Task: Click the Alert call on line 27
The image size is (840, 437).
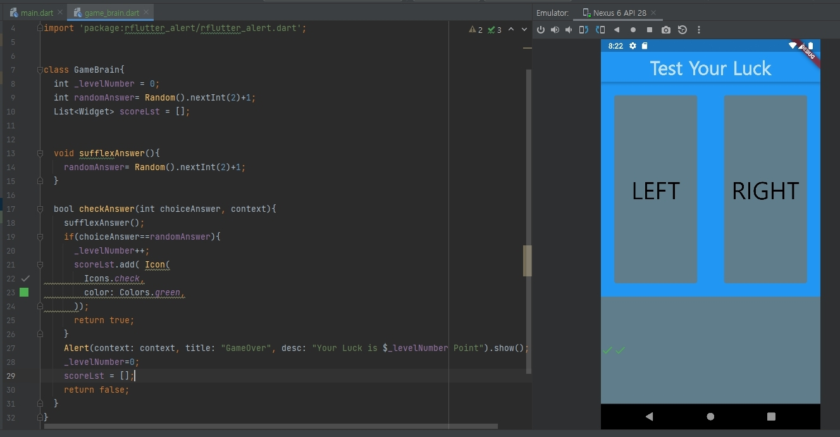Action: click(x=296, y=348)
